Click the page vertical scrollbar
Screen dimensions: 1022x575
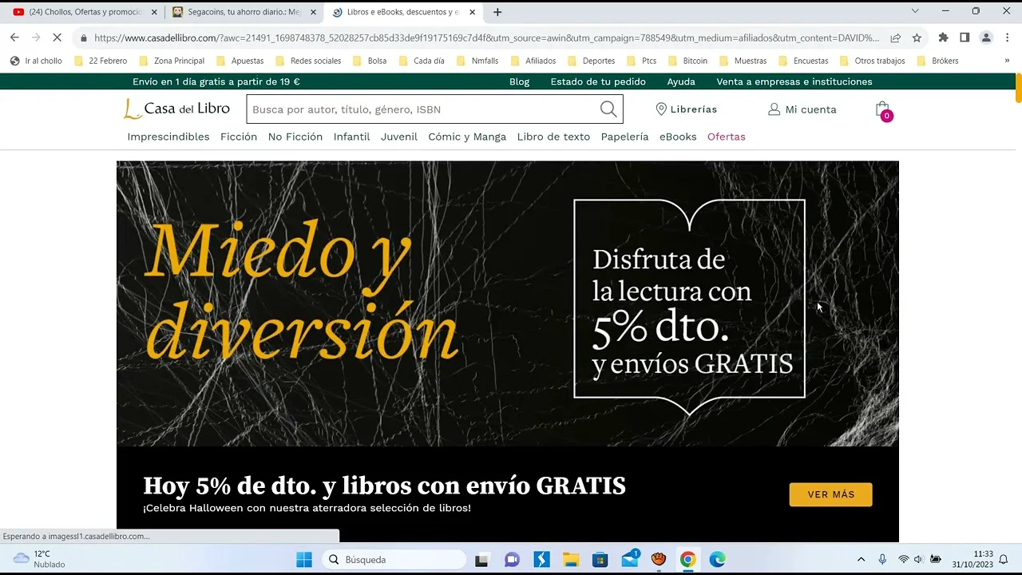pyautogui.click(x=1018, y=88)
